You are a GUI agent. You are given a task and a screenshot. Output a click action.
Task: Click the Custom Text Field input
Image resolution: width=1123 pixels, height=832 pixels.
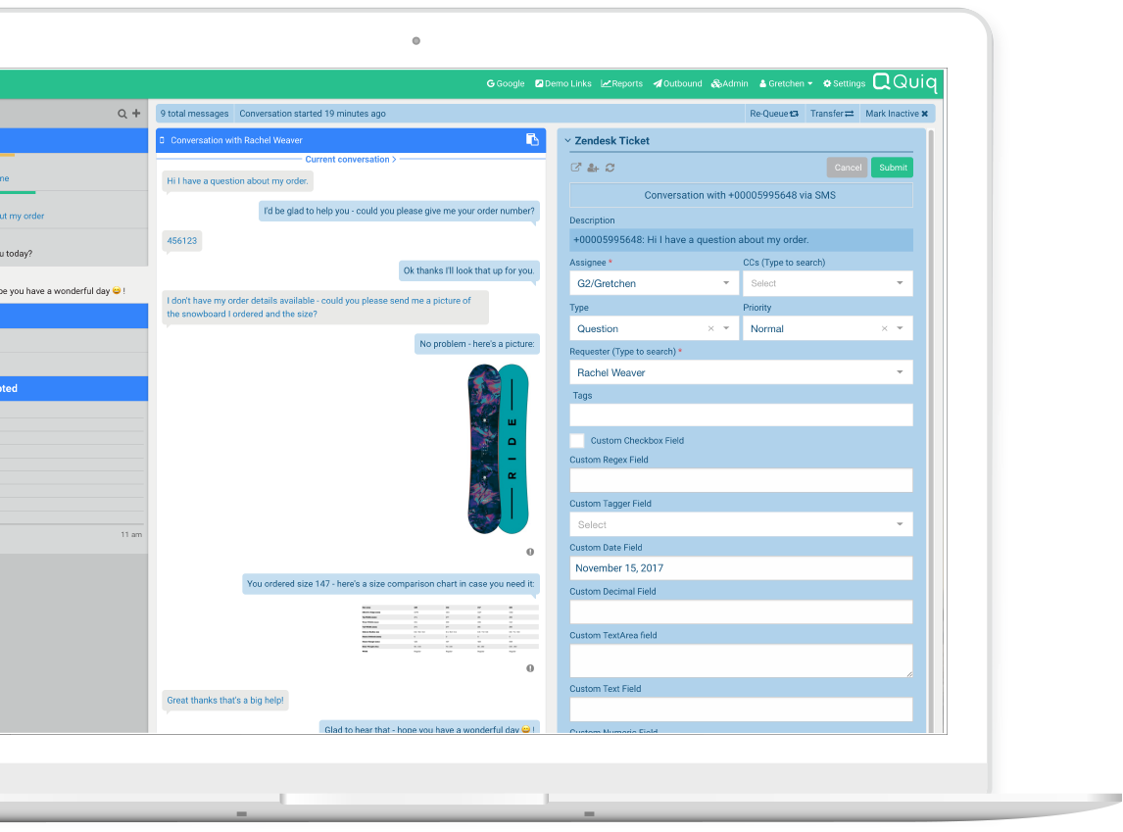pyautogui.click(x=741, y=710)
